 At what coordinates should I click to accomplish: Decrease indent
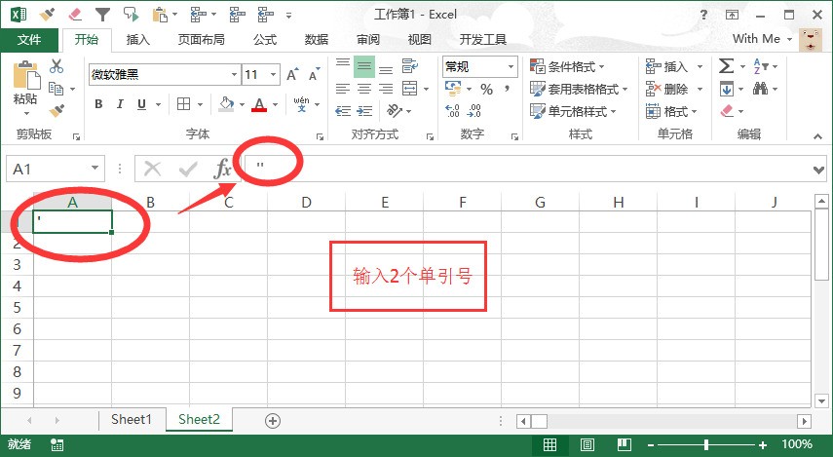pyautogui.click(x=343, y=111)
